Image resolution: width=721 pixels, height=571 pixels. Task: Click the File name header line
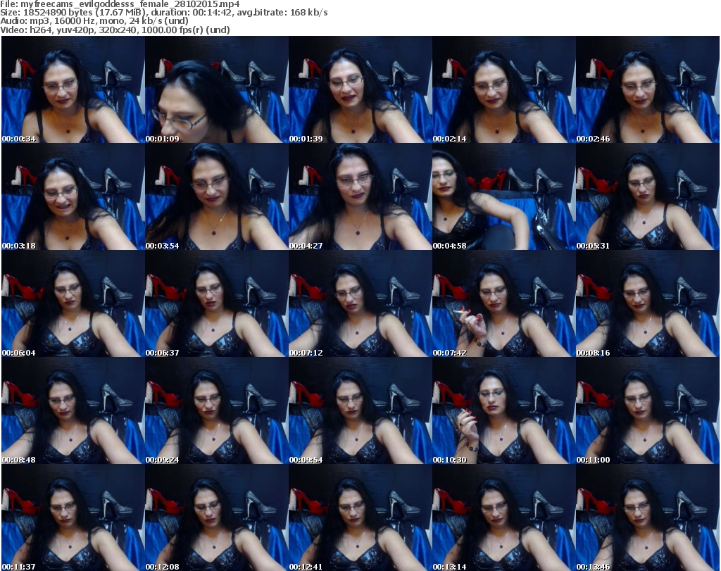pyautogui.click(x=120, y=4)
